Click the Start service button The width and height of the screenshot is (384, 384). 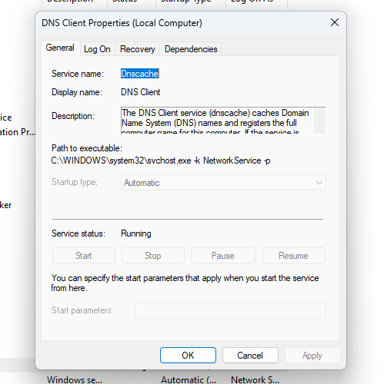[x=84, y=255]
